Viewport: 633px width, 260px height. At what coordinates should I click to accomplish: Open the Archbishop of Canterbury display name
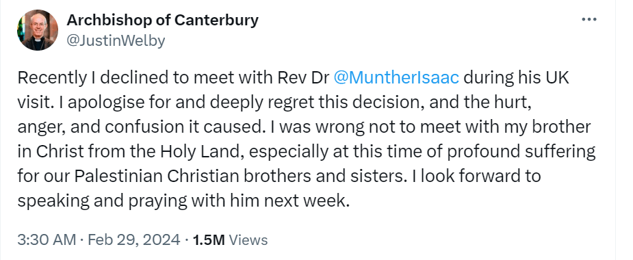162,20
